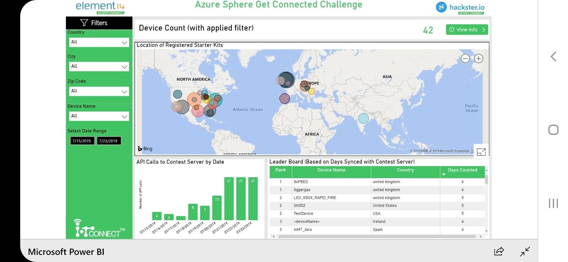The width and height of the screenshot is (568, 262).
Task: Click the leaderboard scroll-down arrow
Action: (x=486, y=231)
